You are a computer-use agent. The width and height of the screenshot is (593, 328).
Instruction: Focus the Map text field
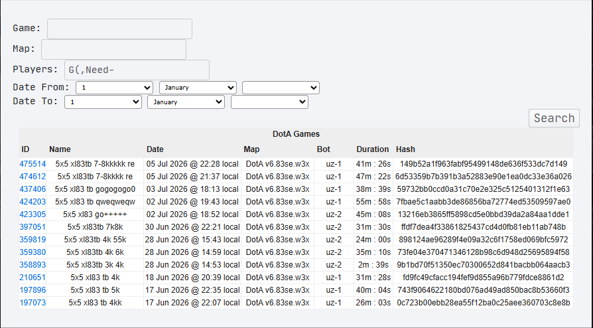click(x=113, y=49)
